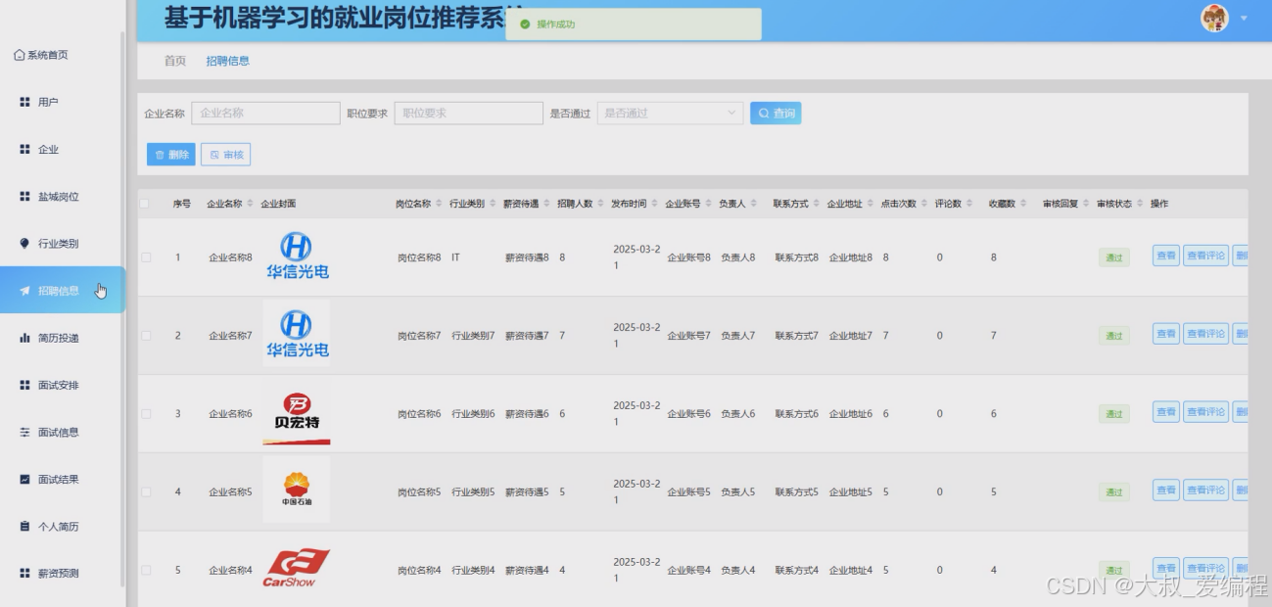The height and width of the screenshot is (607, 1272).
Task: Toggle the select-all checkbox in table header
Action: pos(145,204)
